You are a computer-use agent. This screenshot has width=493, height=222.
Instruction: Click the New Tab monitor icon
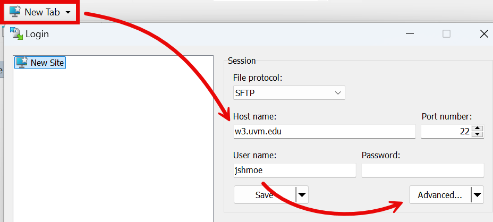point(15,12)
